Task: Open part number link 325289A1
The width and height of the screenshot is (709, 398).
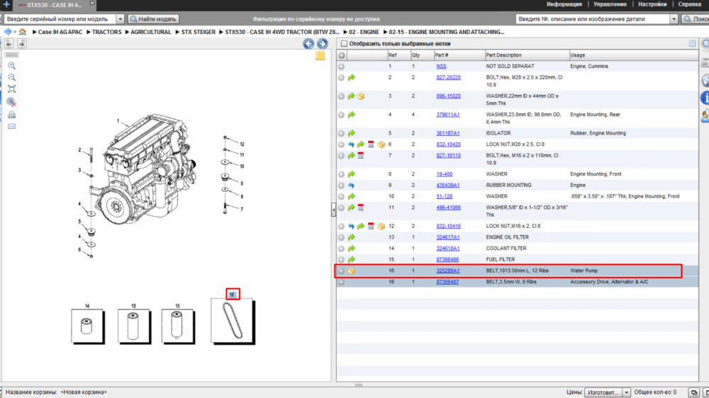Action: [x=447, y=271]
